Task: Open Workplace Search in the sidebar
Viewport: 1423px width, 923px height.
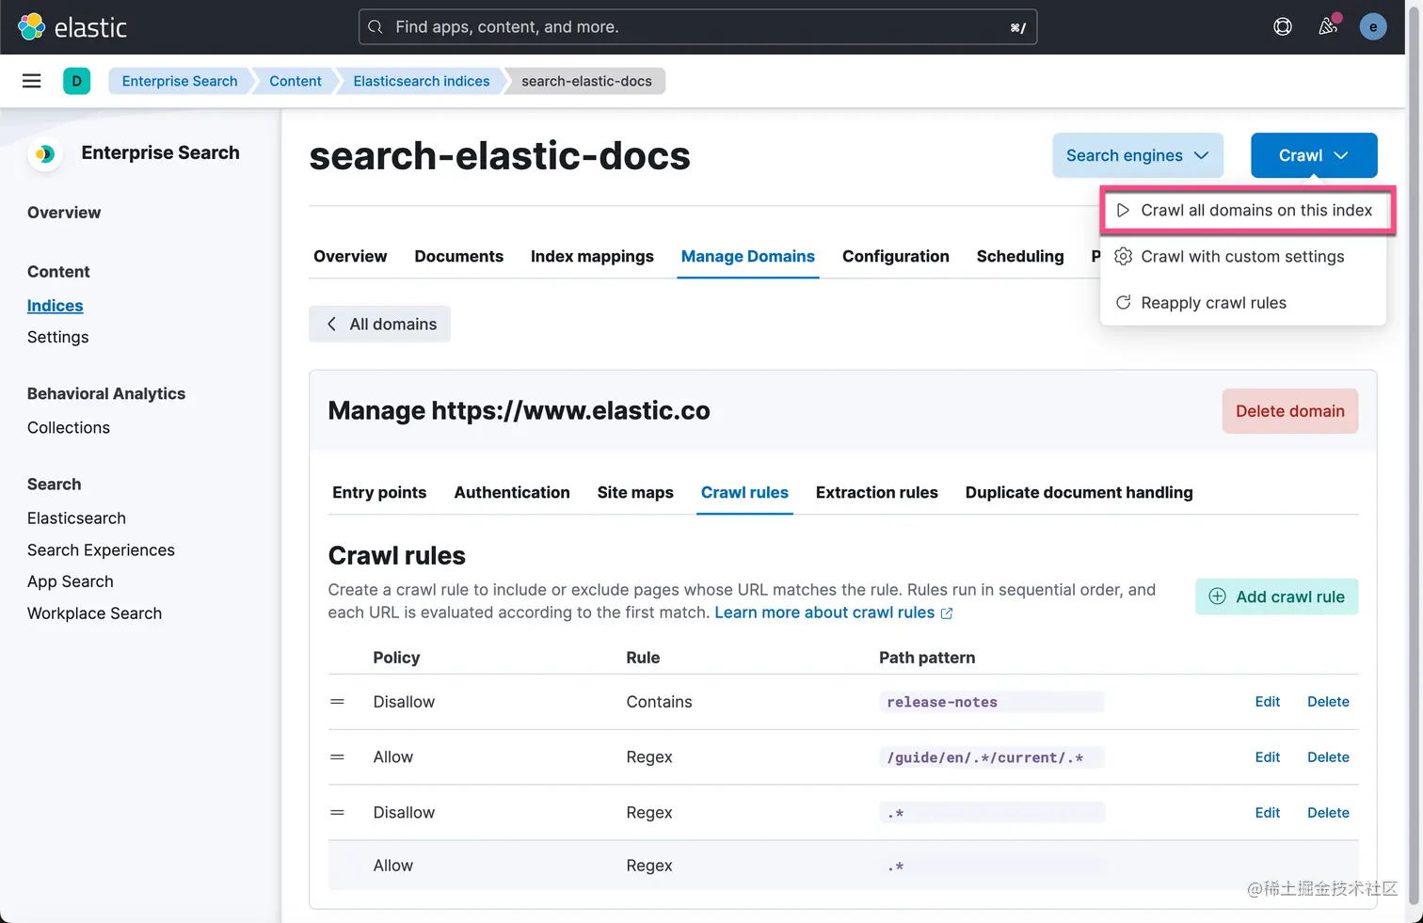Action: coord(94,613)
